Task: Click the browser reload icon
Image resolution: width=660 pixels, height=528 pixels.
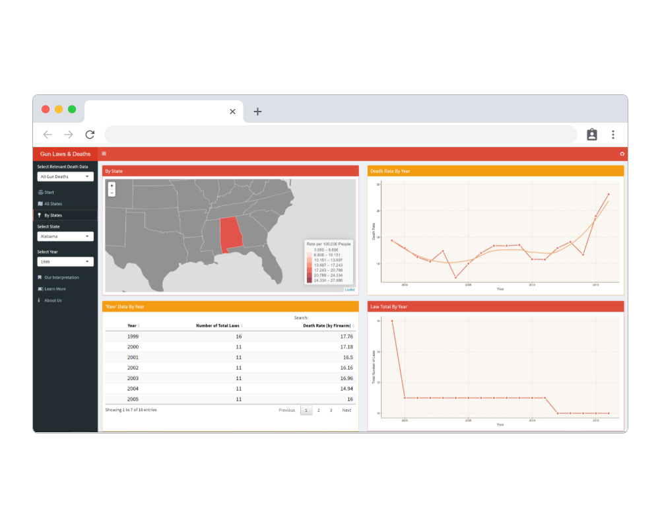Action: 90,135
